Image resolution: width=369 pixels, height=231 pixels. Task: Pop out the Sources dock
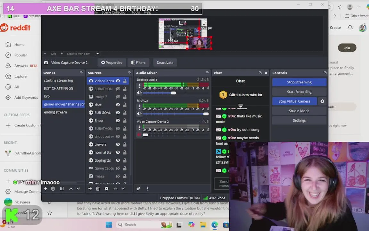130,73
